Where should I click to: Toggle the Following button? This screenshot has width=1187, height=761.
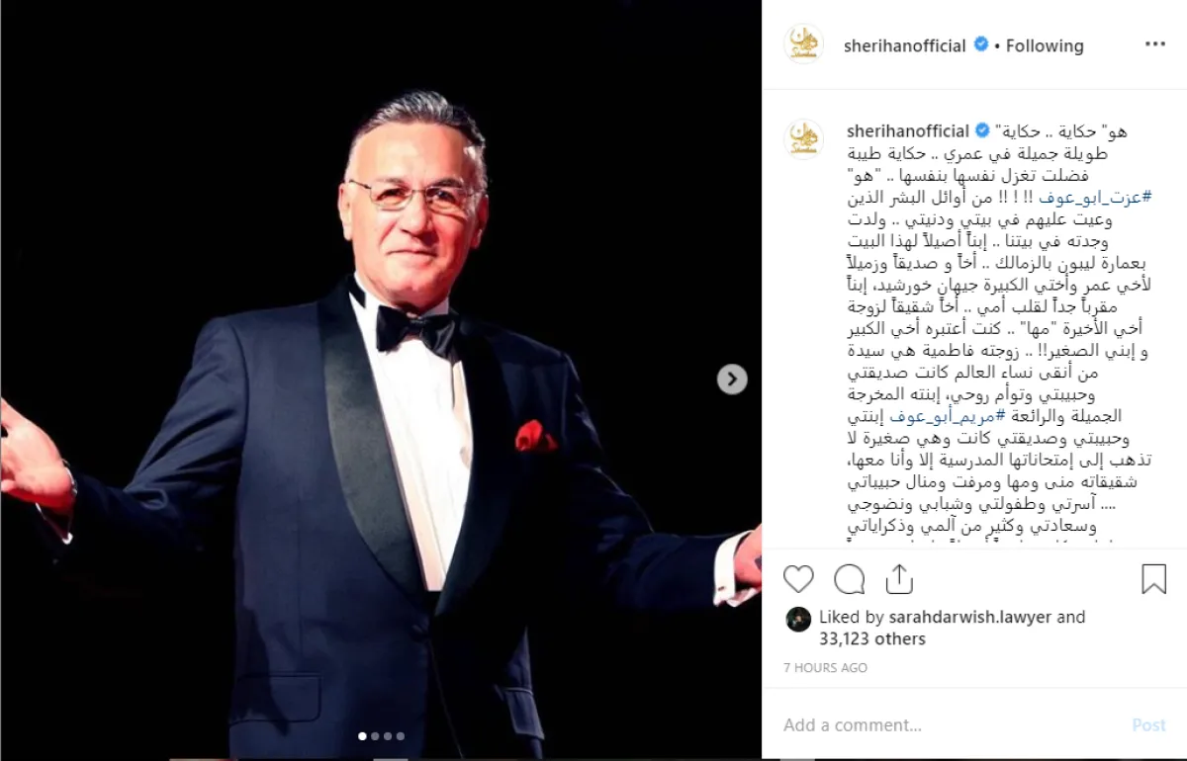tap(1045, 45)
